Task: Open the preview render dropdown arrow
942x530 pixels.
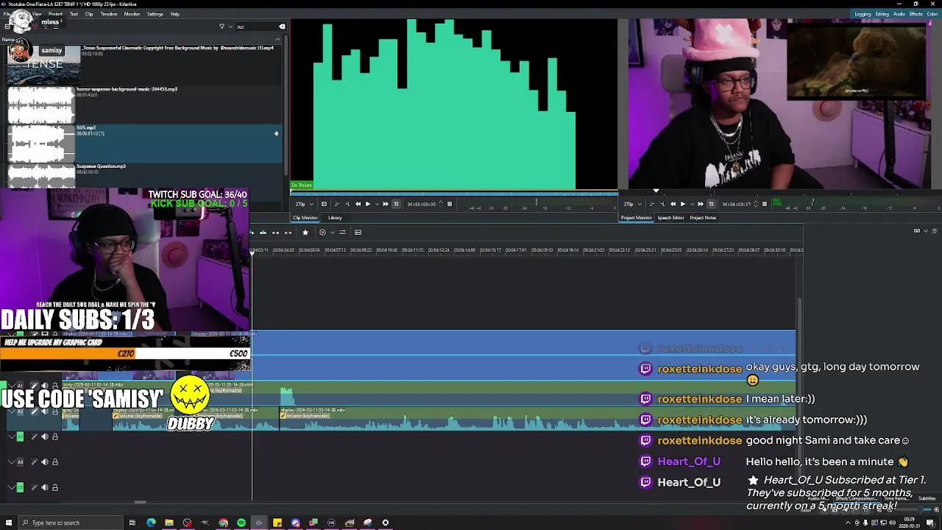Action: tap(332, 233)
